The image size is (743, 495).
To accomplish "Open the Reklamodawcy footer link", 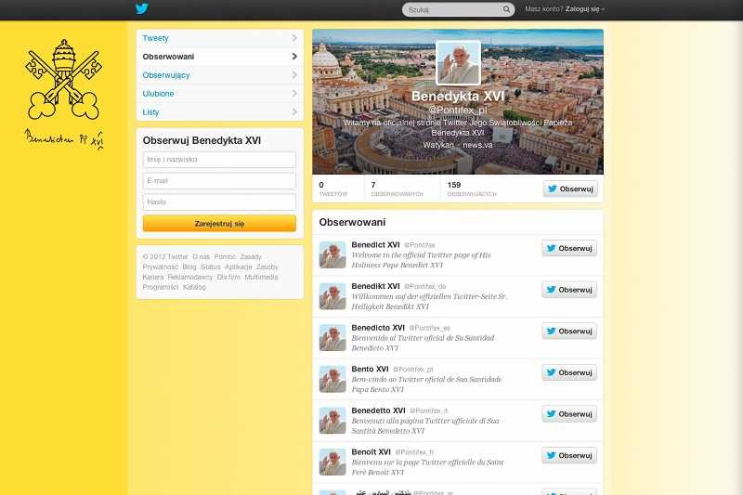I will pyautogui.click(x=190, y=277).
